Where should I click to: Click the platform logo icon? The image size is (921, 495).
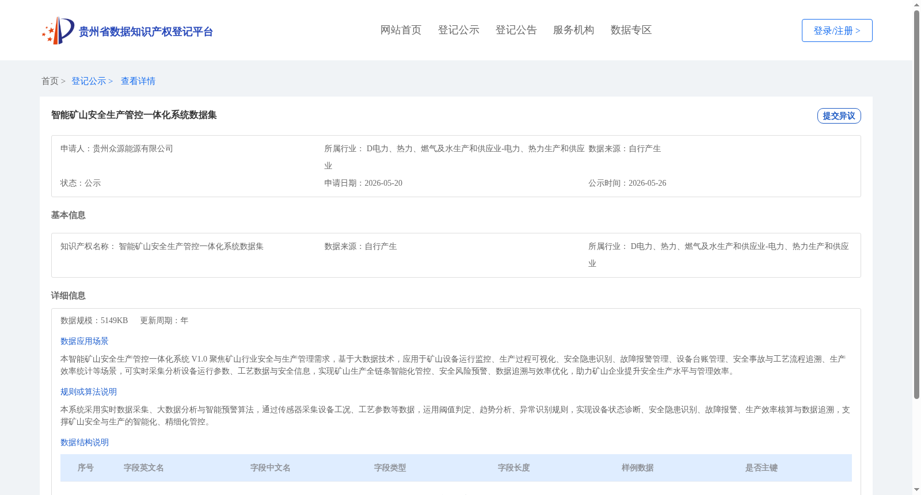pos(58,30)
